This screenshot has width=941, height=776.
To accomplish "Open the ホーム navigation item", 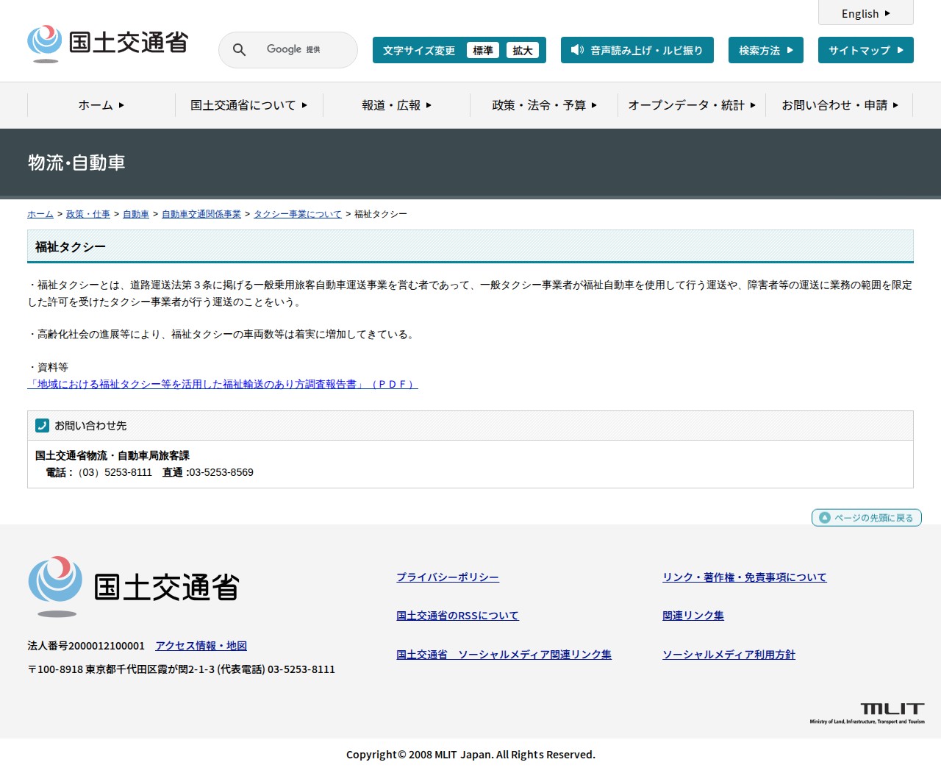I will click(101, 105).
